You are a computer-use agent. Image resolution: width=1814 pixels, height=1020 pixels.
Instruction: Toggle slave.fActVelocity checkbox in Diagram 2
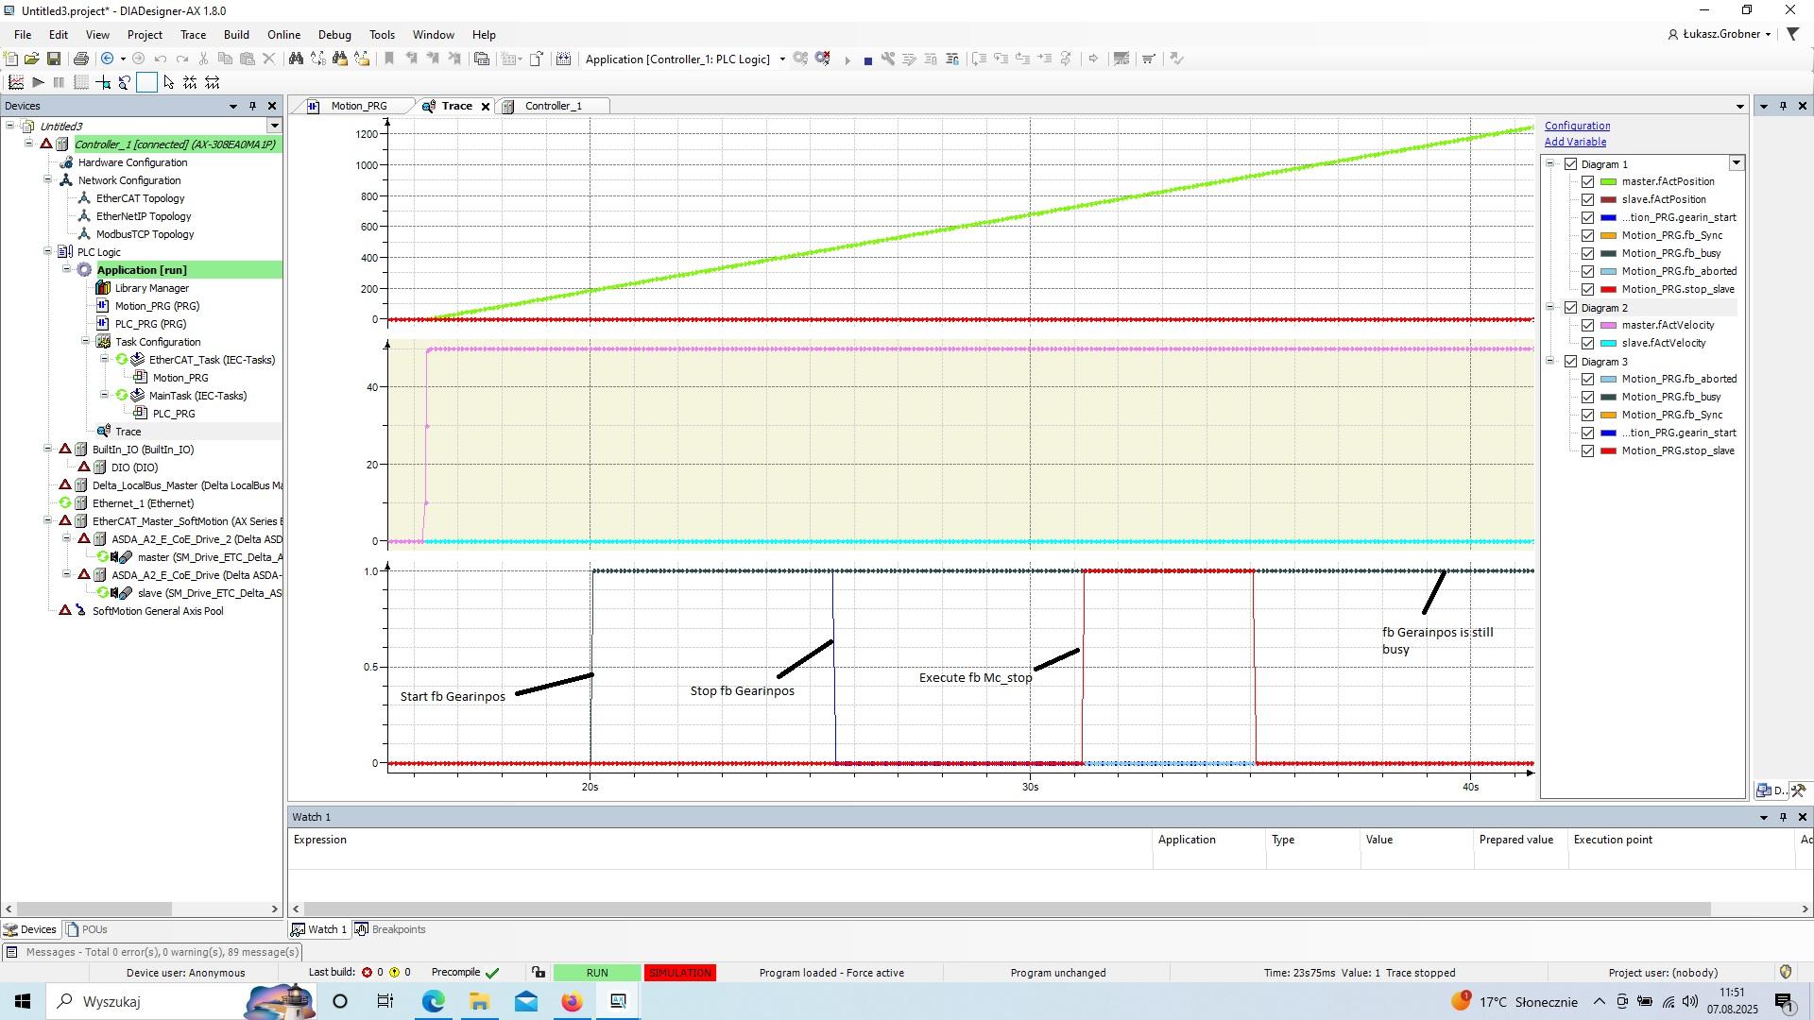click(1588, 344)
